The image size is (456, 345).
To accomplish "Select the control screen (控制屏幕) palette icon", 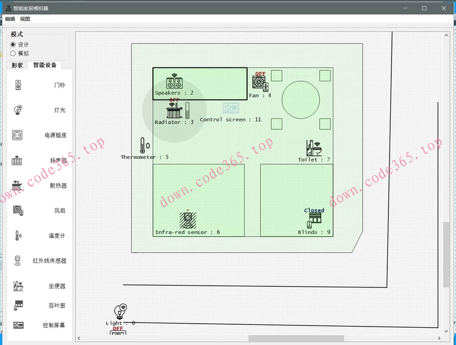I will point(18,325).
